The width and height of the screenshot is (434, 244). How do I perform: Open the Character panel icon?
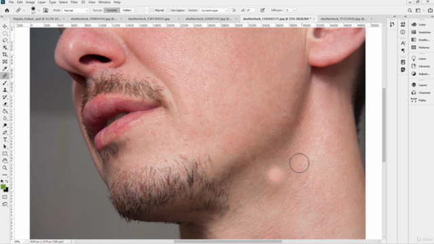point(403,43)
